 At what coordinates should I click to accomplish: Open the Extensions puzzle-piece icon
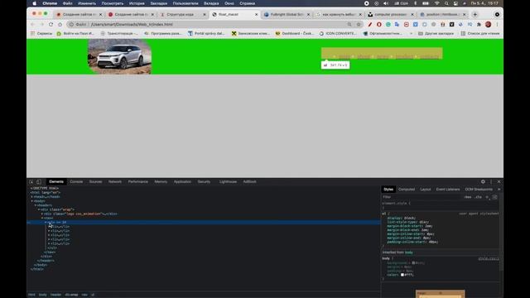click(x=479, y=24)
